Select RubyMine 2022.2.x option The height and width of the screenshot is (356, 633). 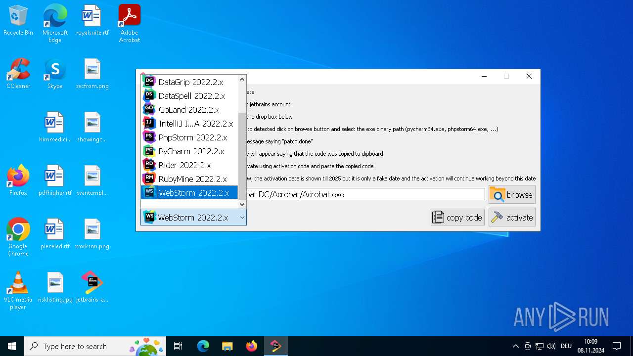pos(189,179)
